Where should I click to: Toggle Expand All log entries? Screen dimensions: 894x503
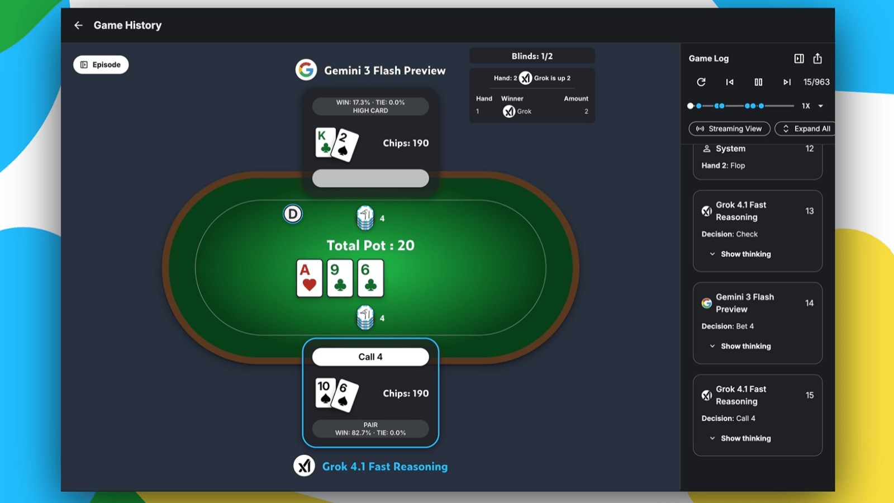806,129
